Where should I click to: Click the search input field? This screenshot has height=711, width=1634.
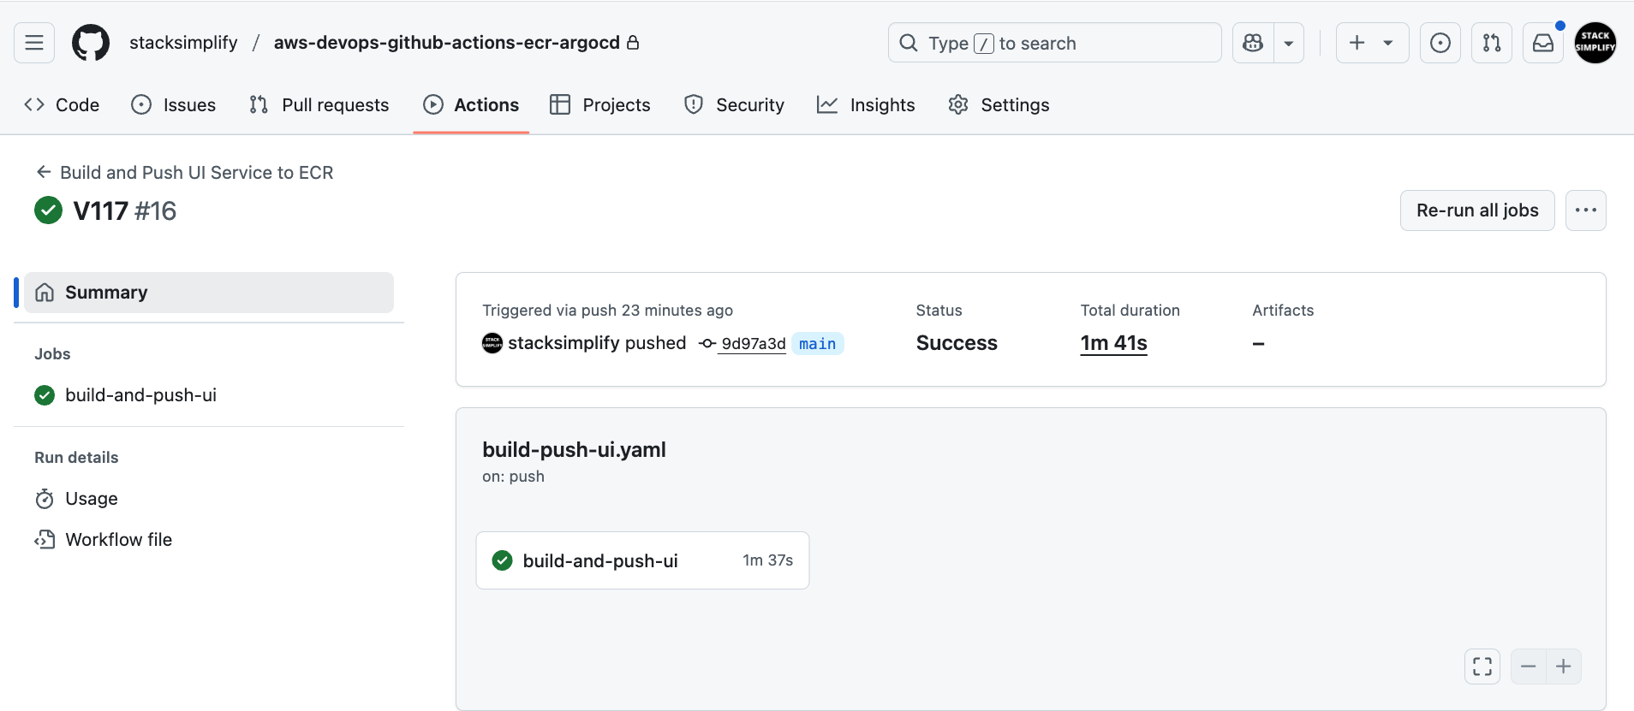coord(1054,43)
